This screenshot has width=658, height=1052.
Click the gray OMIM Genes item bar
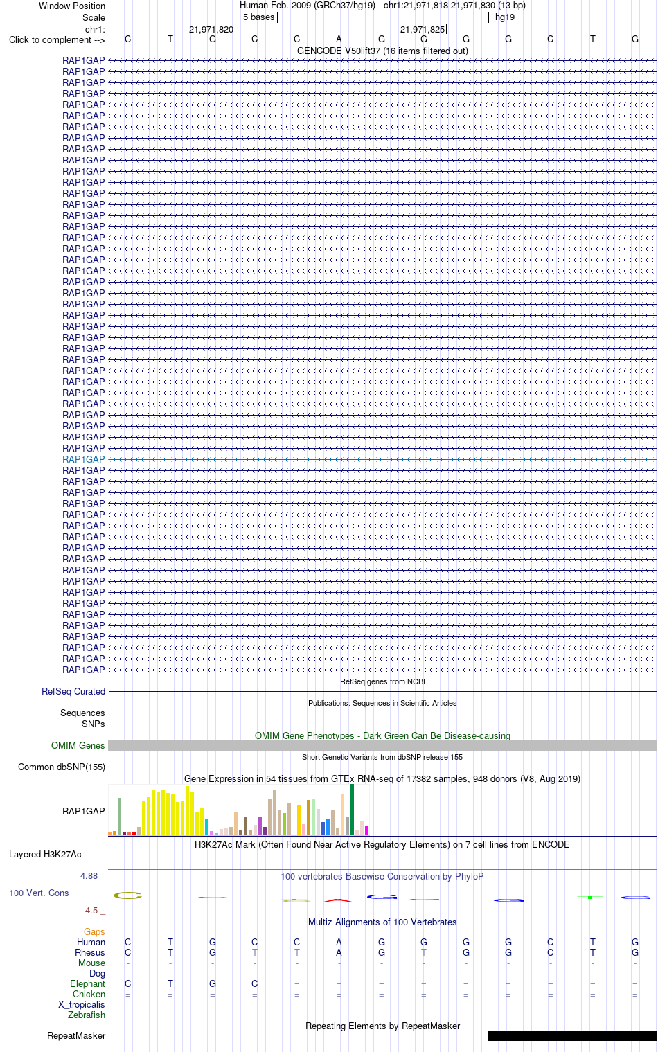[x=382, y=745]
